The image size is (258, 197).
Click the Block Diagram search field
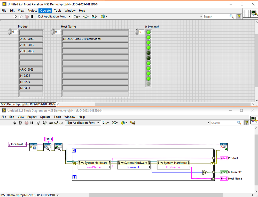tap(223, 123)
